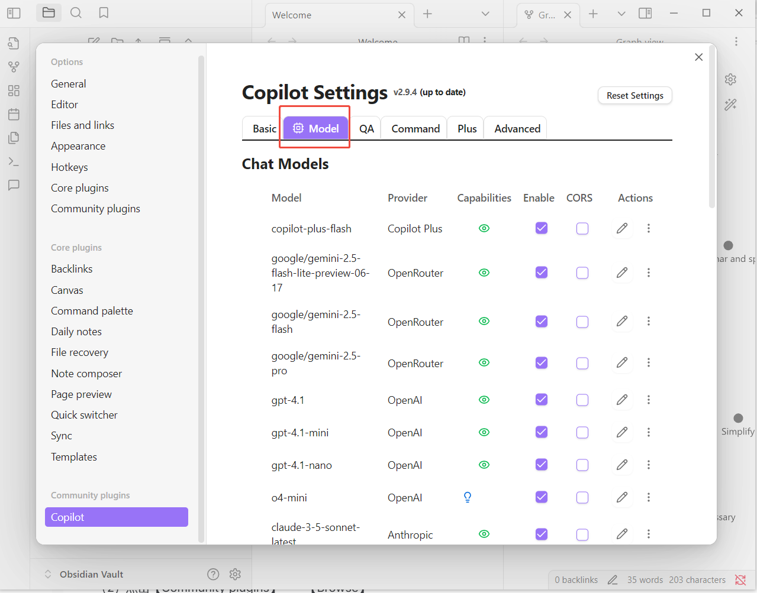
Task: Open Community plugins in Options list
Action: click(95, 209)
